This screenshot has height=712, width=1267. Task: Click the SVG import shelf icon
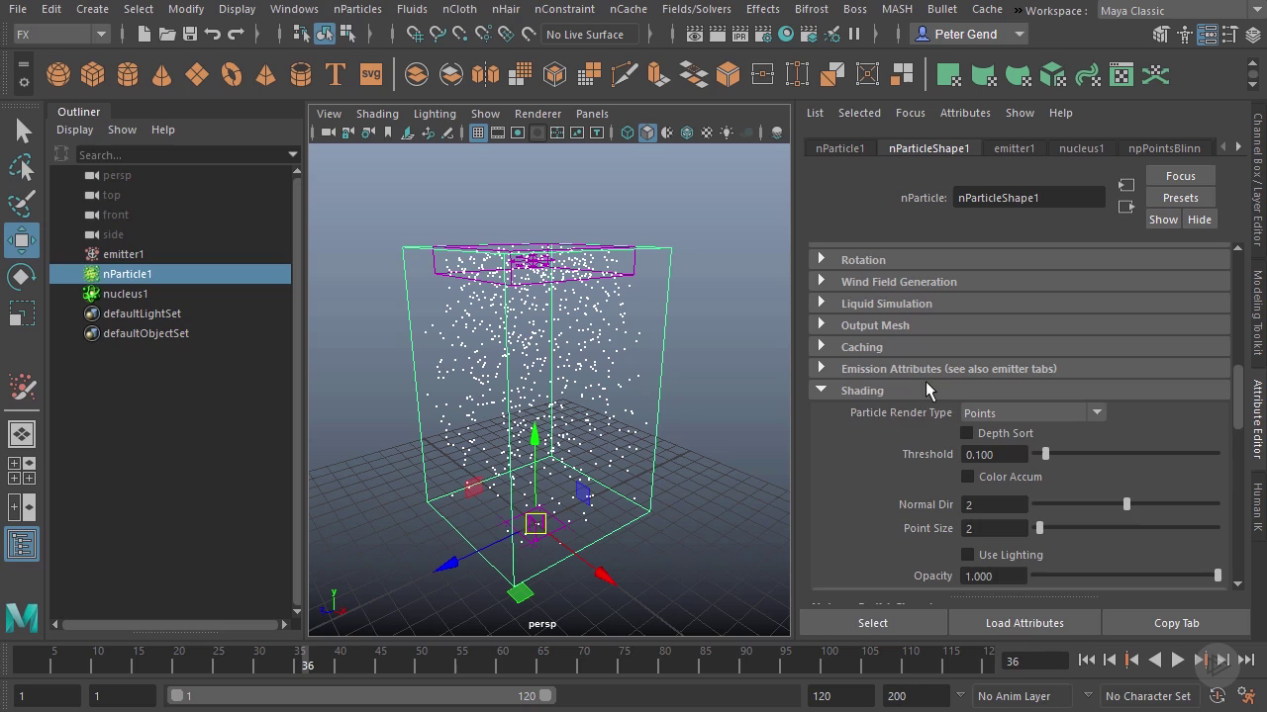[370, 75]
